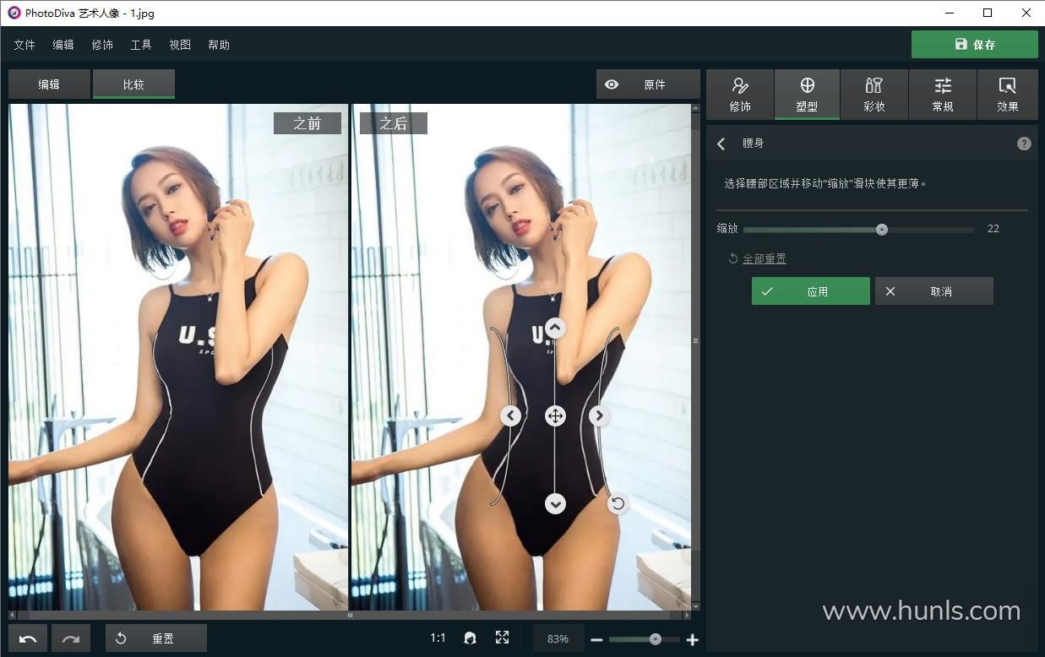
Task: Open the 文件 menu
Action: click(24, 45)
